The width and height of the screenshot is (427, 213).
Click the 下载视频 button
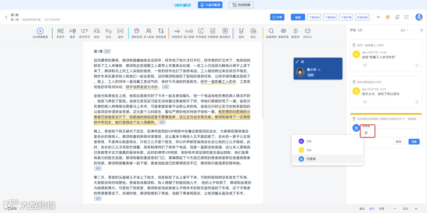(330, 17)
